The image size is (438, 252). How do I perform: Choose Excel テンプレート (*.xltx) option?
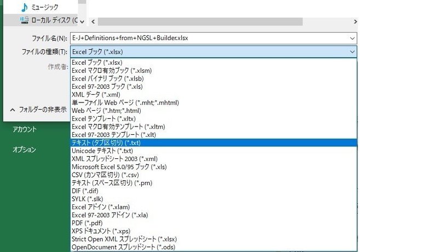coord(214,119)
